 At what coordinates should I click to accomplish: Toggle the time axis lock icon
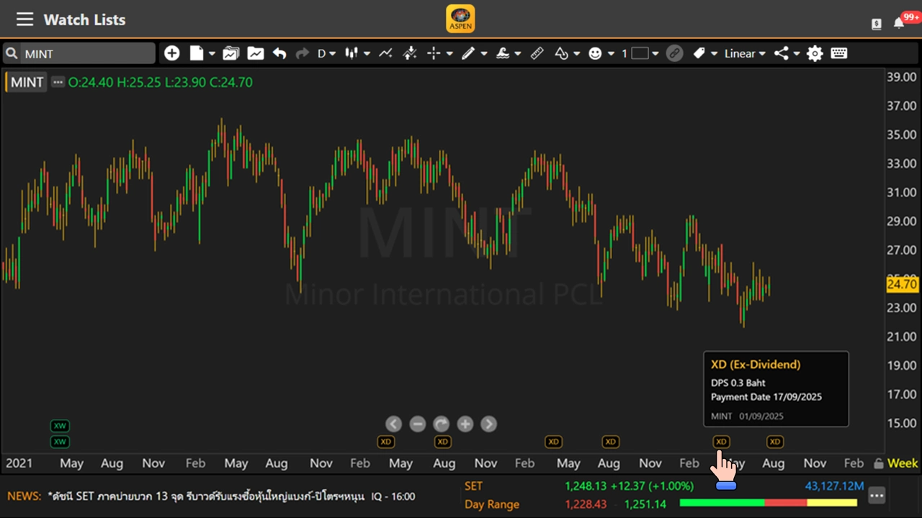click(x=878, y=463)
